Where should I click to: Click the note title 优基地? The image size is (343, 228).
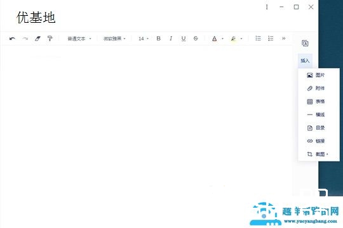point(36,18)
